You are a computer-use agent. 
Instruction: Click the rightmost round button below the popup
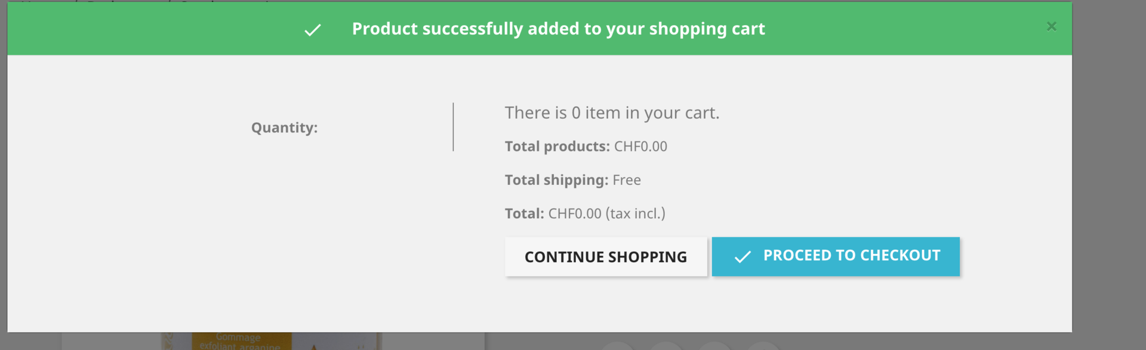point(763,346)
